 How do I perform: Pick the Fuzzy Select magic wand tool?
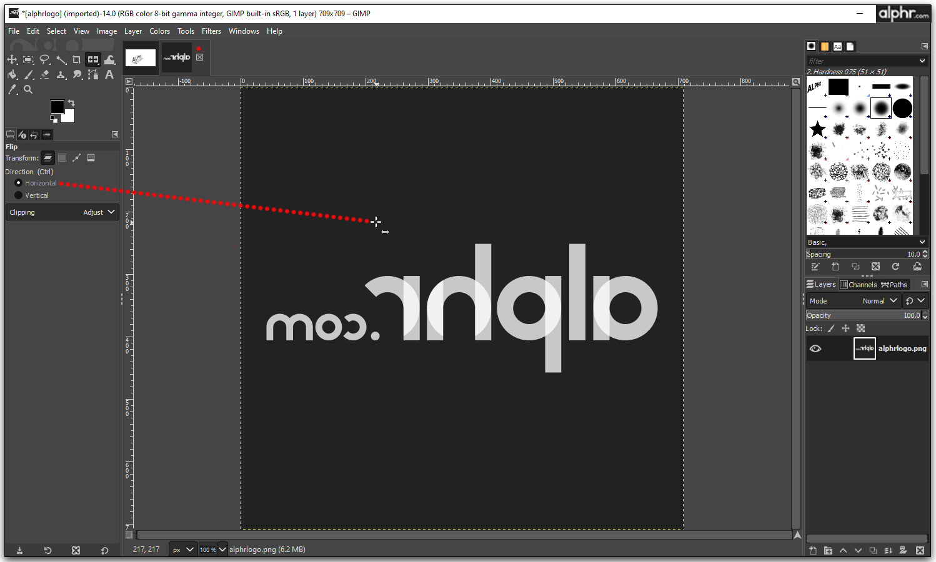pyautogui.click(x=61, y=59)
